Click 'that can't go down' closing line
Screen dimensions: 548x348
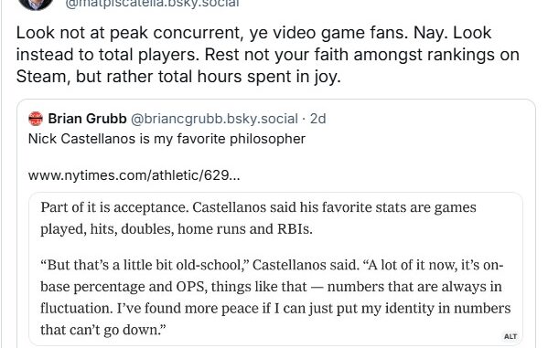[x=103, y=330]
